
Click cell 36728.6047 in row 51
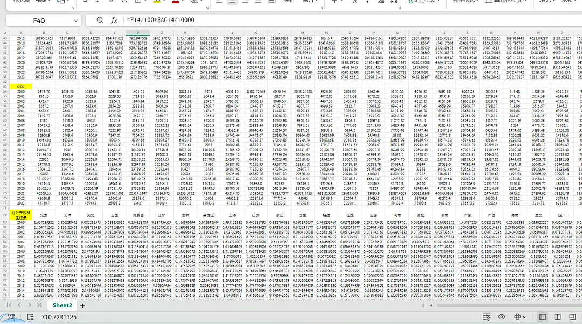tap(44, 77)
